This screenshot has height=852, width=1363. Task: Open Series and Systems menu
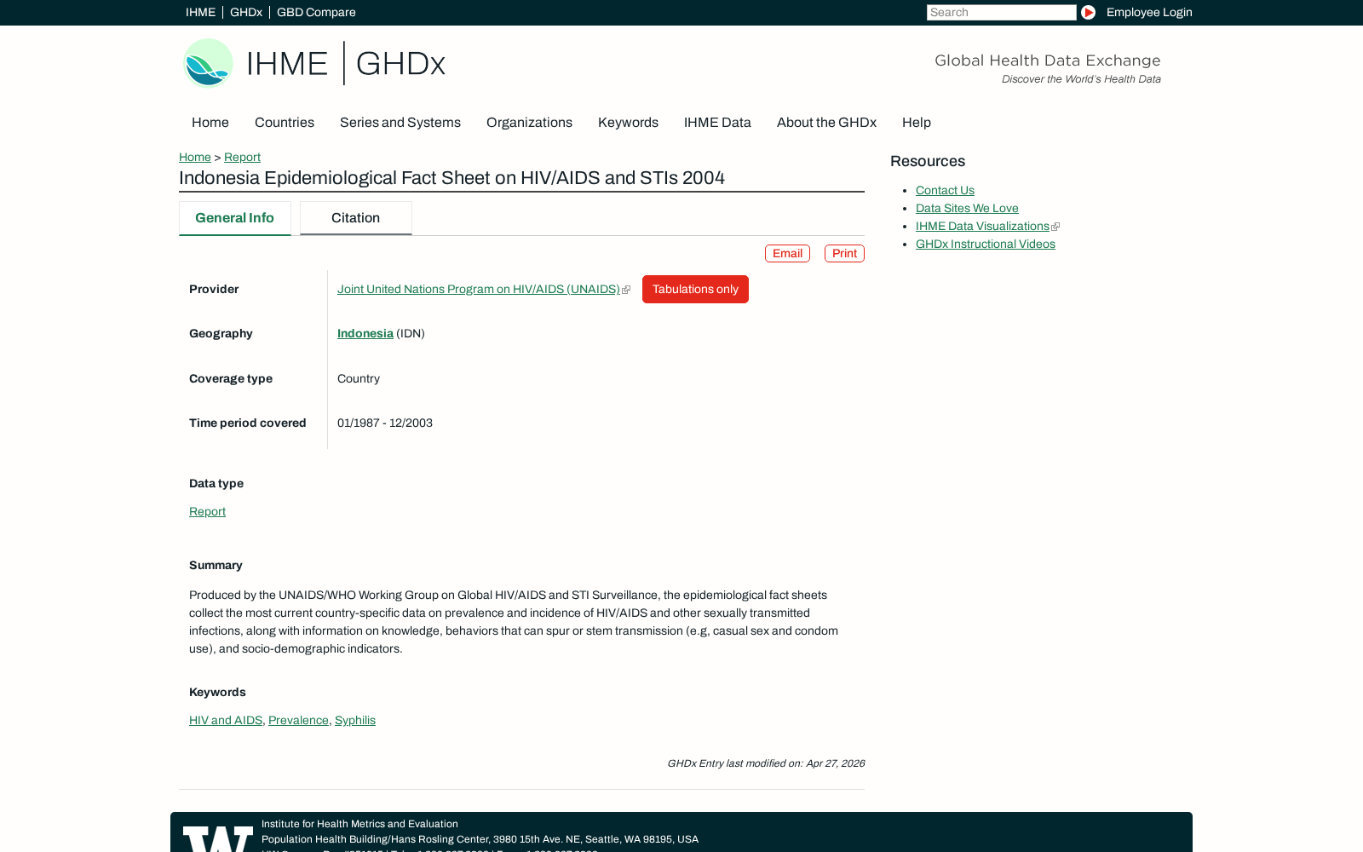coord(400,123)
